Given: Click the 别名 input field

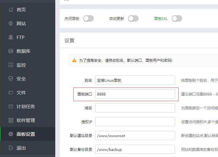Looking at the screenshot, I should (135, 80).
